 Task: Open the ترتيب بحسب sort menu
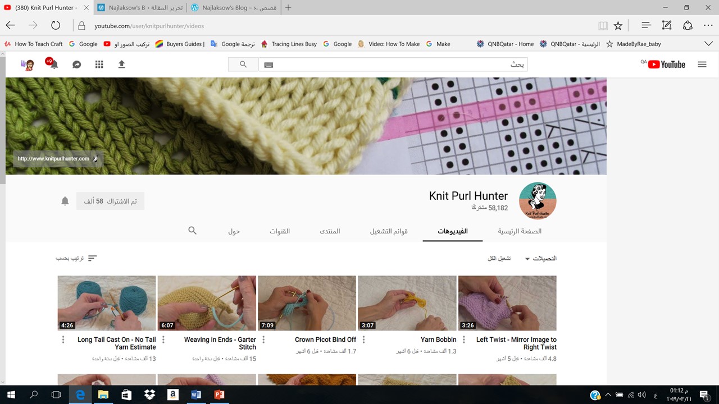[x=76, y=258]
